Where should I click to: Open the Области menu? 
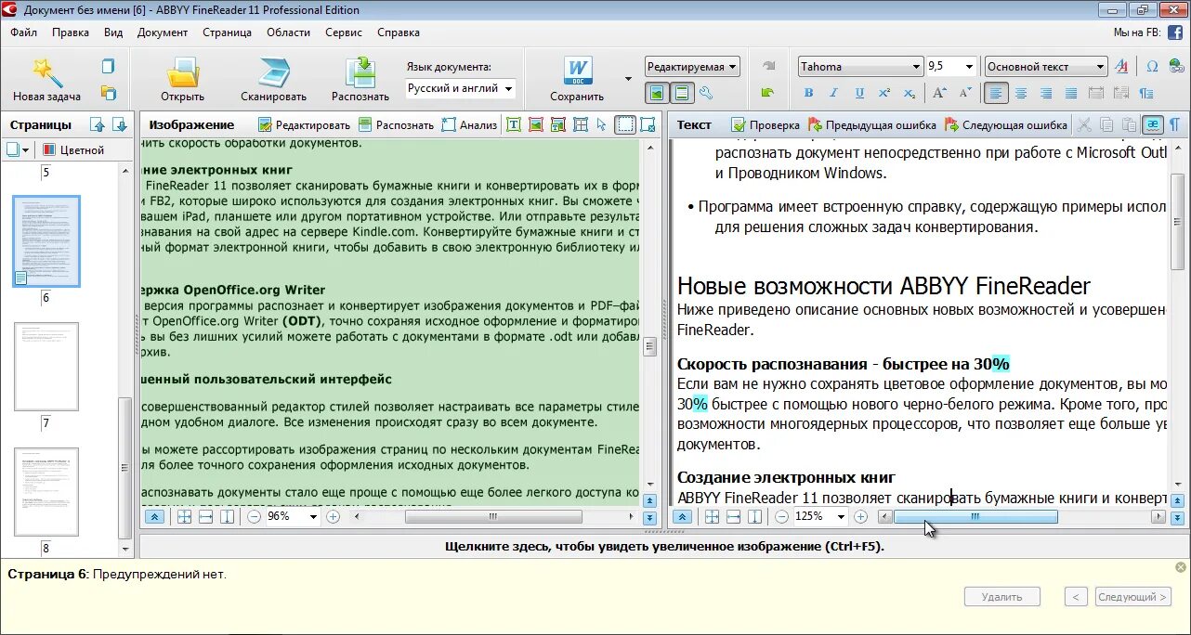288,32
